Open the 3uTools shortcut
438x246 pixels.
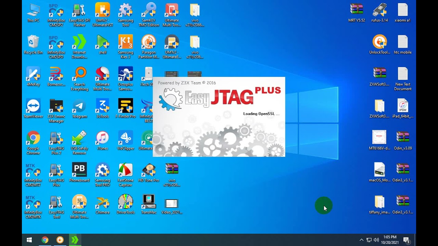(102, 109)
